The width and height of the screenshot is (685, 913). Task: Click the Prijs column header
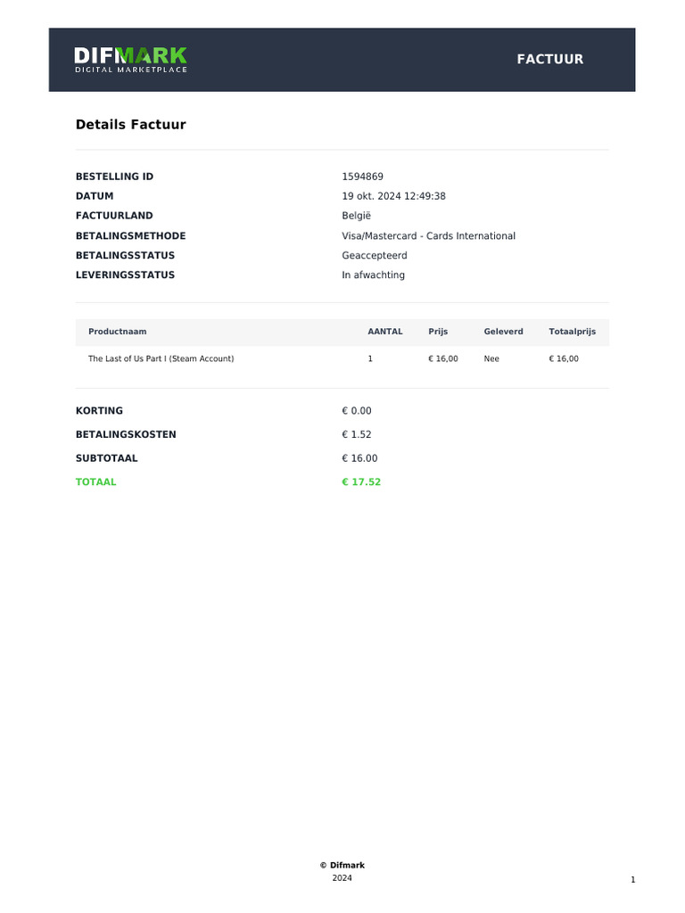438,332
